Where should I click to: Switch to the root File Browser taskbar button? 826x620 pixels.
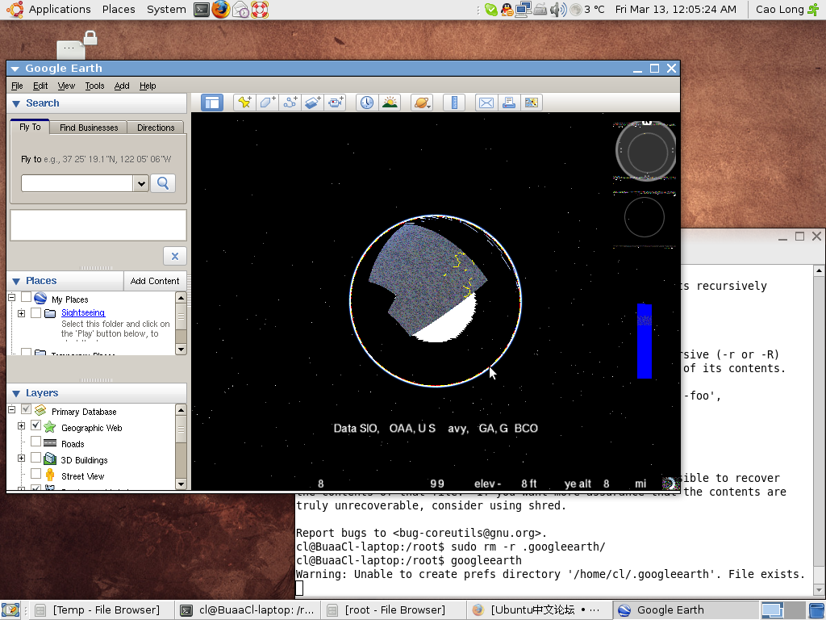(392, 610)
